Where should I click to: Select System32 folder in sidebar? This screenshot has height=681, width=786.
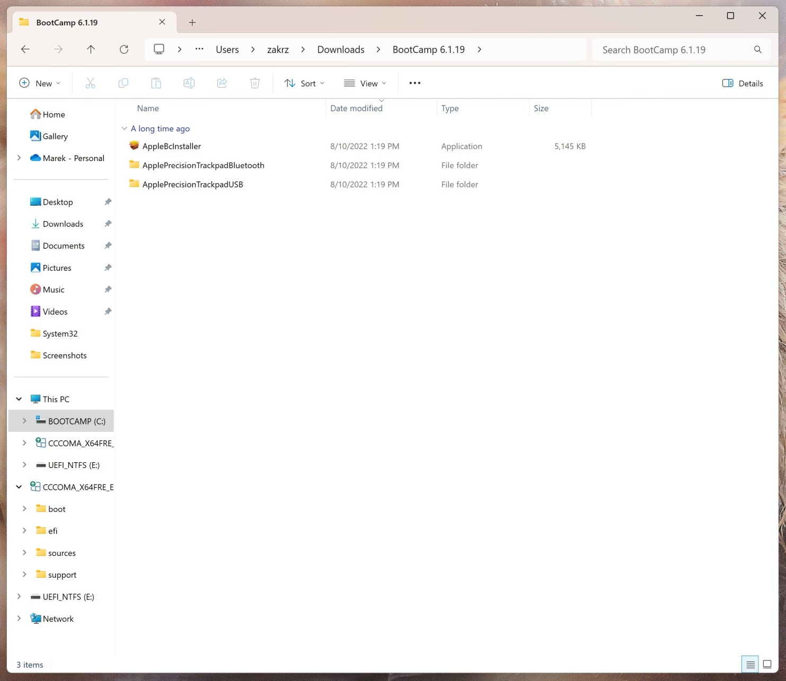60,333
